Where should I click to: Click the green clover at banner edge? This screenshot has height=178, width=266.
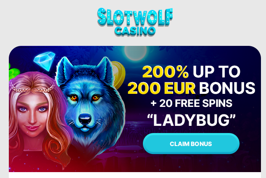pos(13,72)
